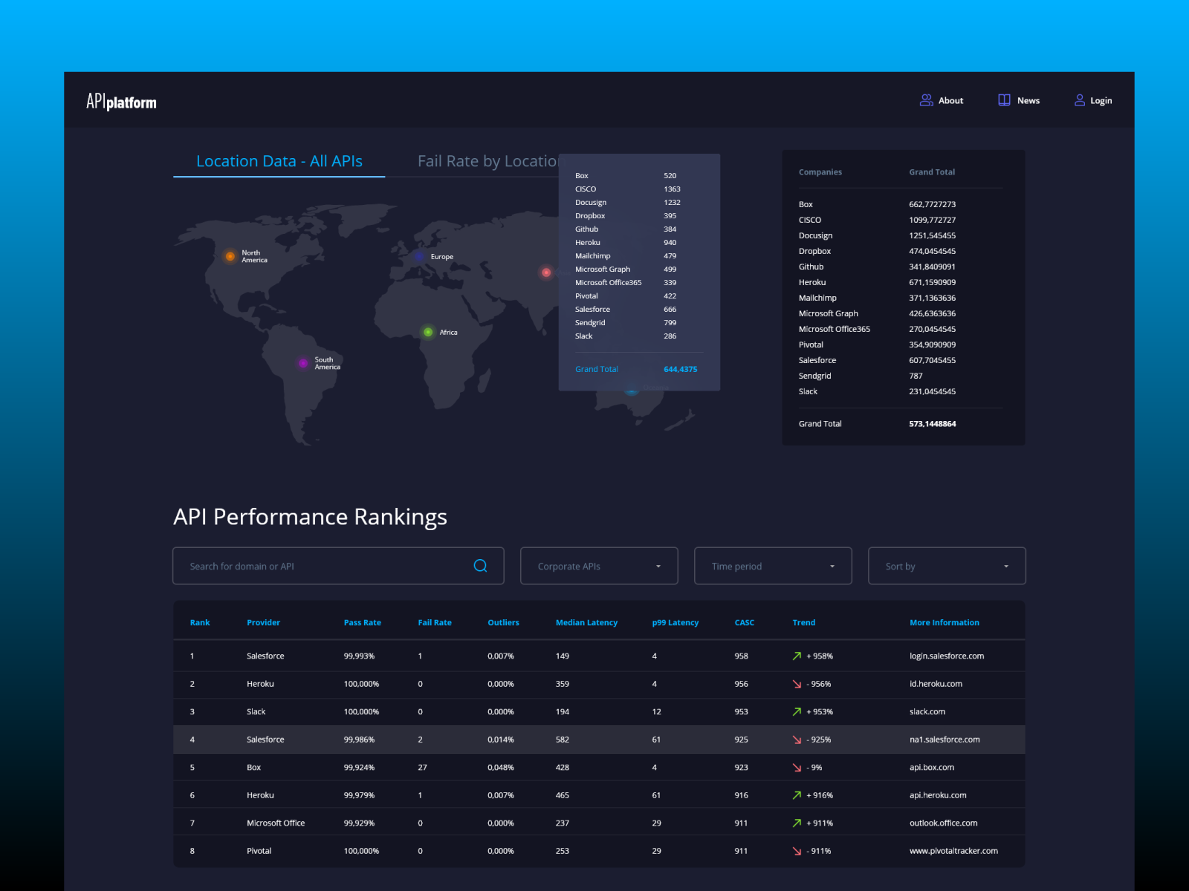Viewport: 1189px width, 891px height.
Task: Click the Login user icon
Action: [x=1079, y=100]
